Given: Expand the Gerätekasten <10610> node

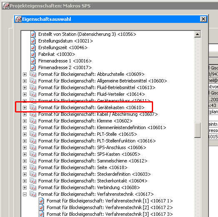Looking at the screenshot, I should tap(25, 107).
